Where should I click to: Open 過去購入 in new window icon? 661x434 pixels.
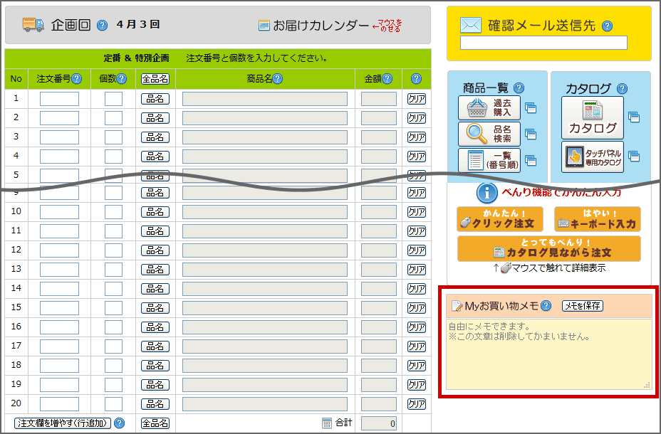point(531,108)
